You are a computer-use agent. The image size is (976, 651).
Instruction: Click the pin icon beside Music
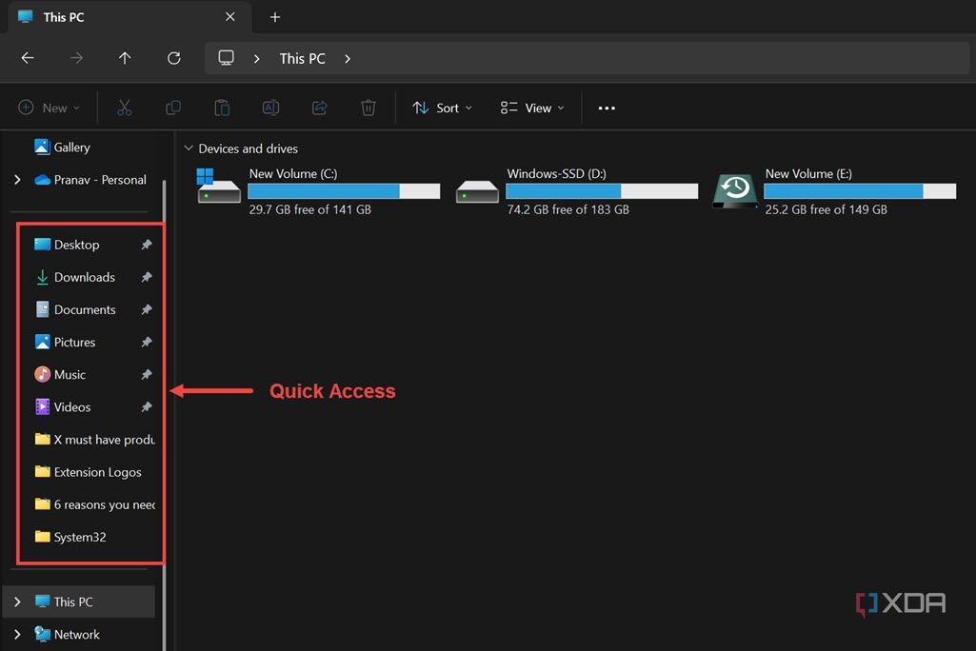(x=147, y=374)
